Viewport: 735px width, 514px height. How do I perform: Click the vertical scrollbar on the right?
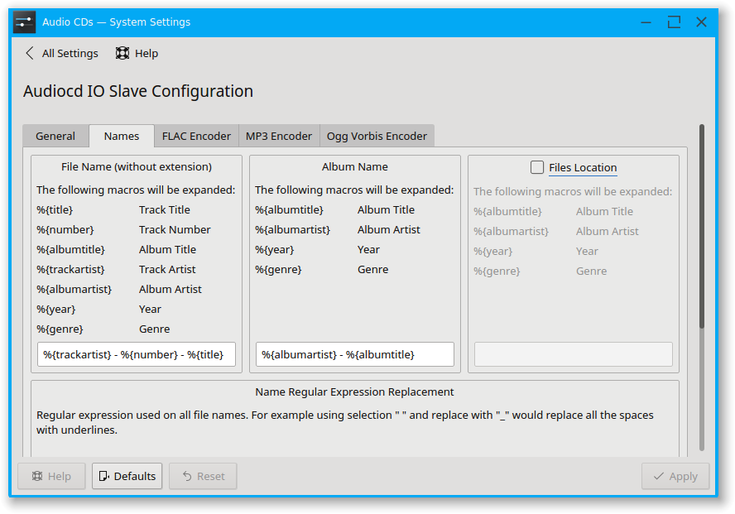[x=702, y=223]
